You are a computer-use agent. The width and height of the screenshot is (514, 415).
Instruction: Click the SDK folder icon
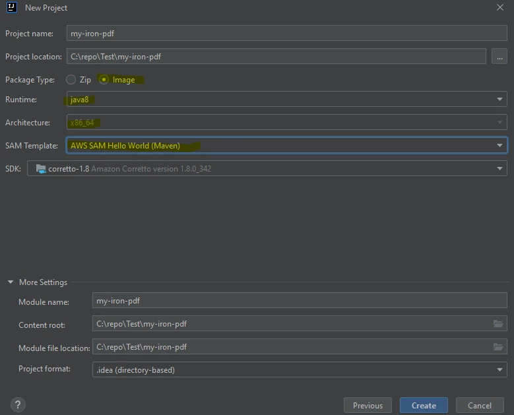coord(41,169)
